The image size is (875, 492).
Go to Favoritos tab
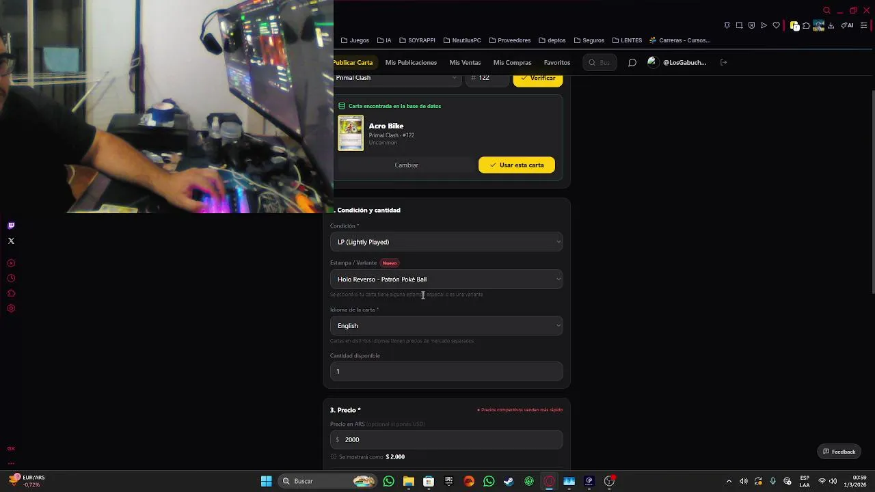click(557, 62)
